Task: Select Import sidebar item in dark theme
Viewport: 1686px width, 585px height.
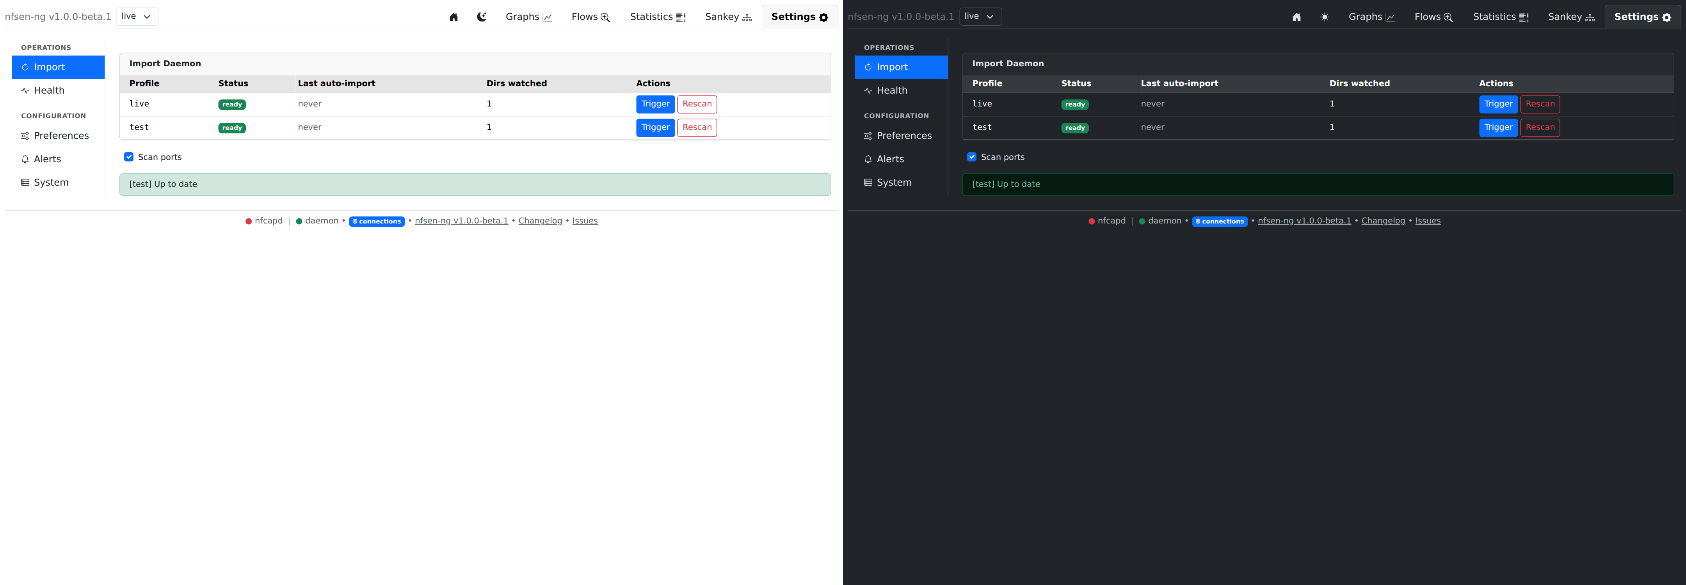Action: tap(901, 67)
